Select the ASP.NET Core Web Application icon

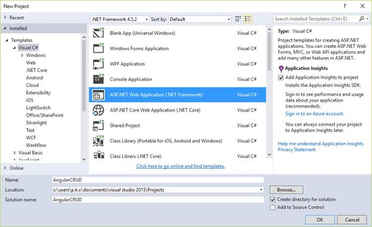[x=98, y=110]
